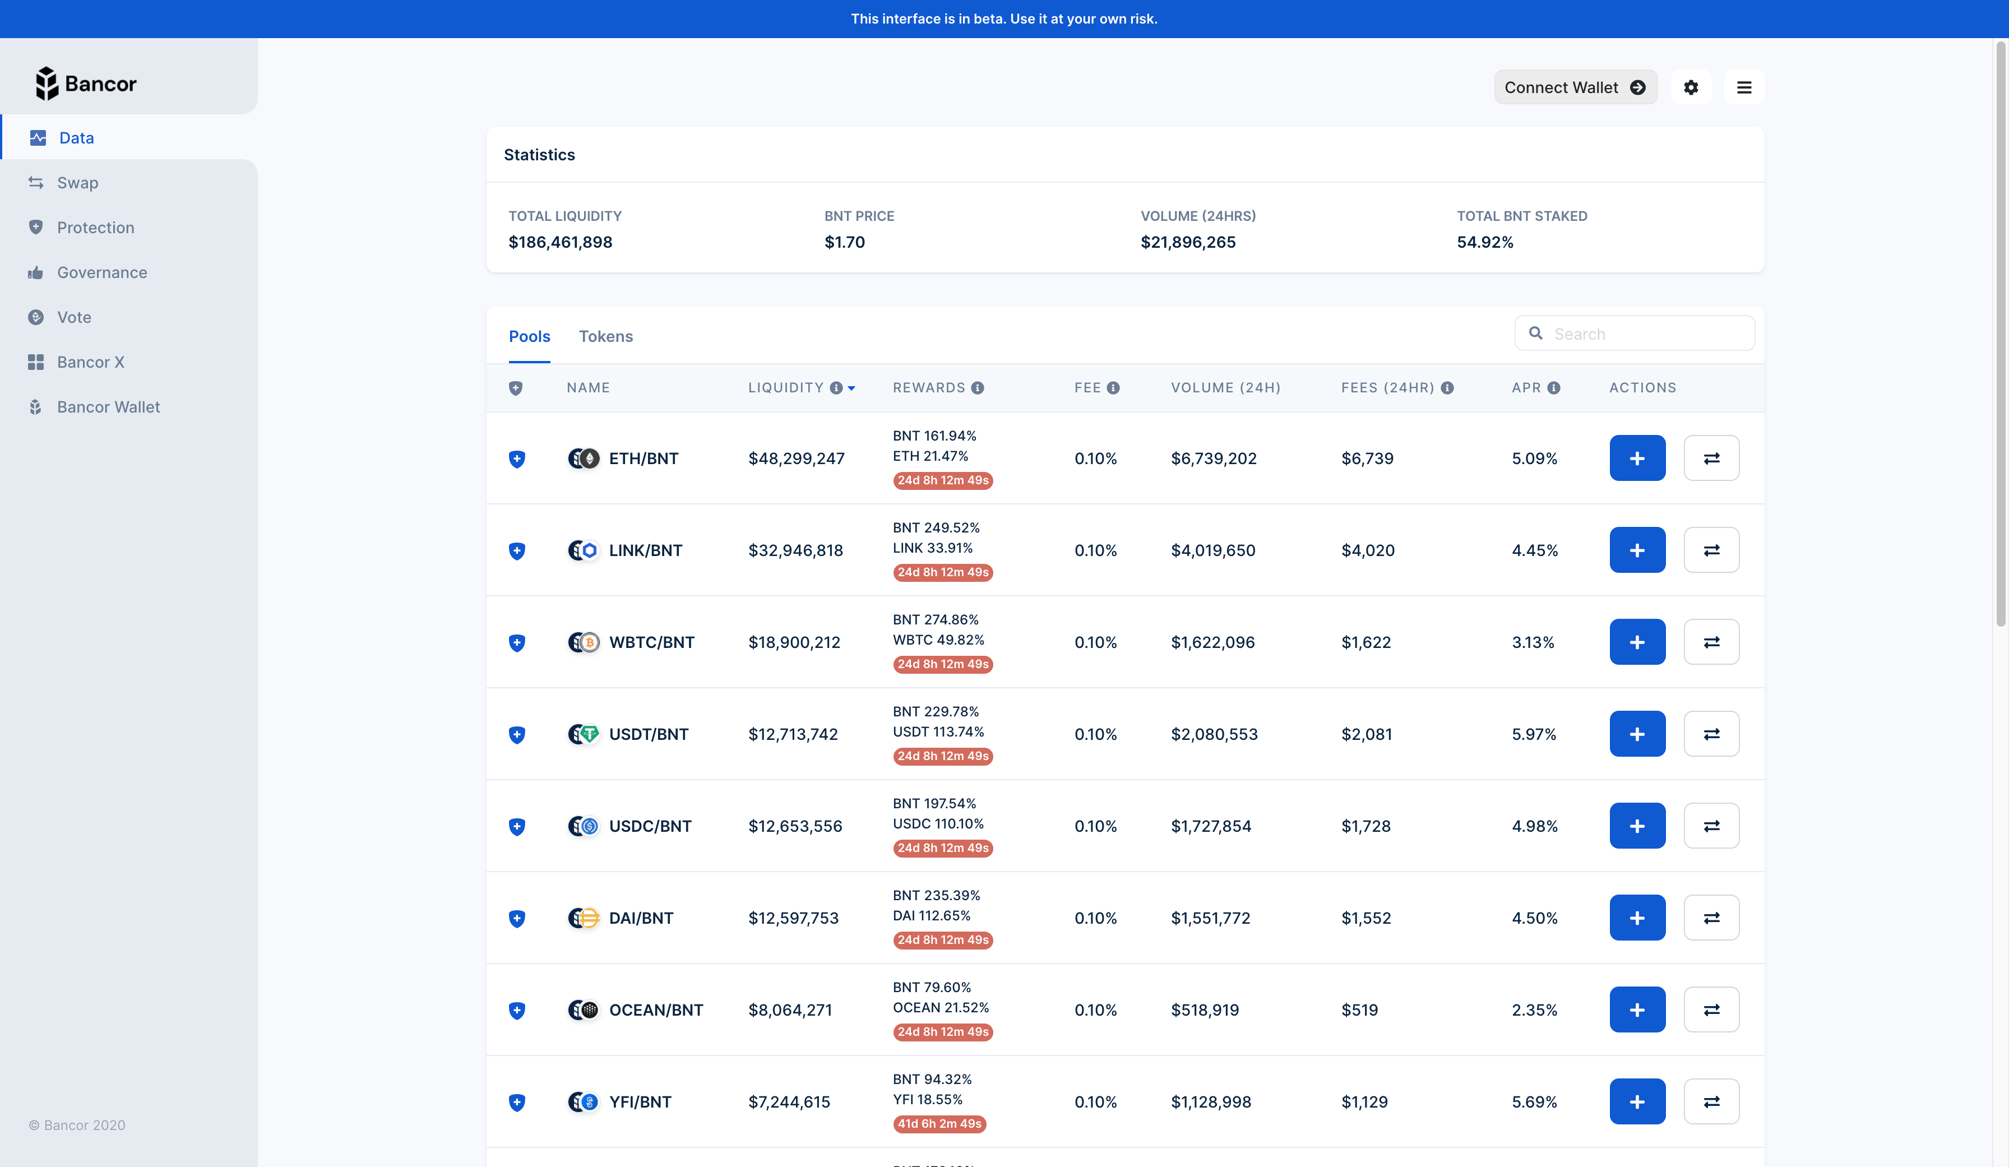Sort by the FEES (24HR) column header

[1387, 387]
